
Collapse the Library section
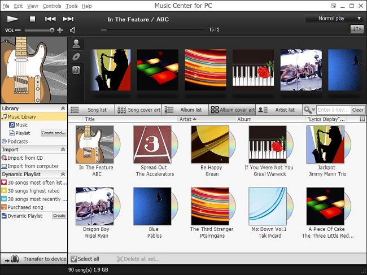(63, 108)
